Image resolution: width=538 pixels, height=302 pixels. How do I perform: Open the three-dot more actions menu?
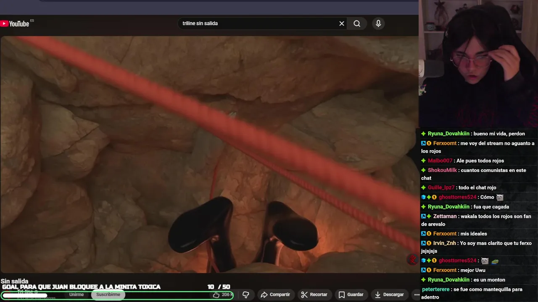click(417, 295)
